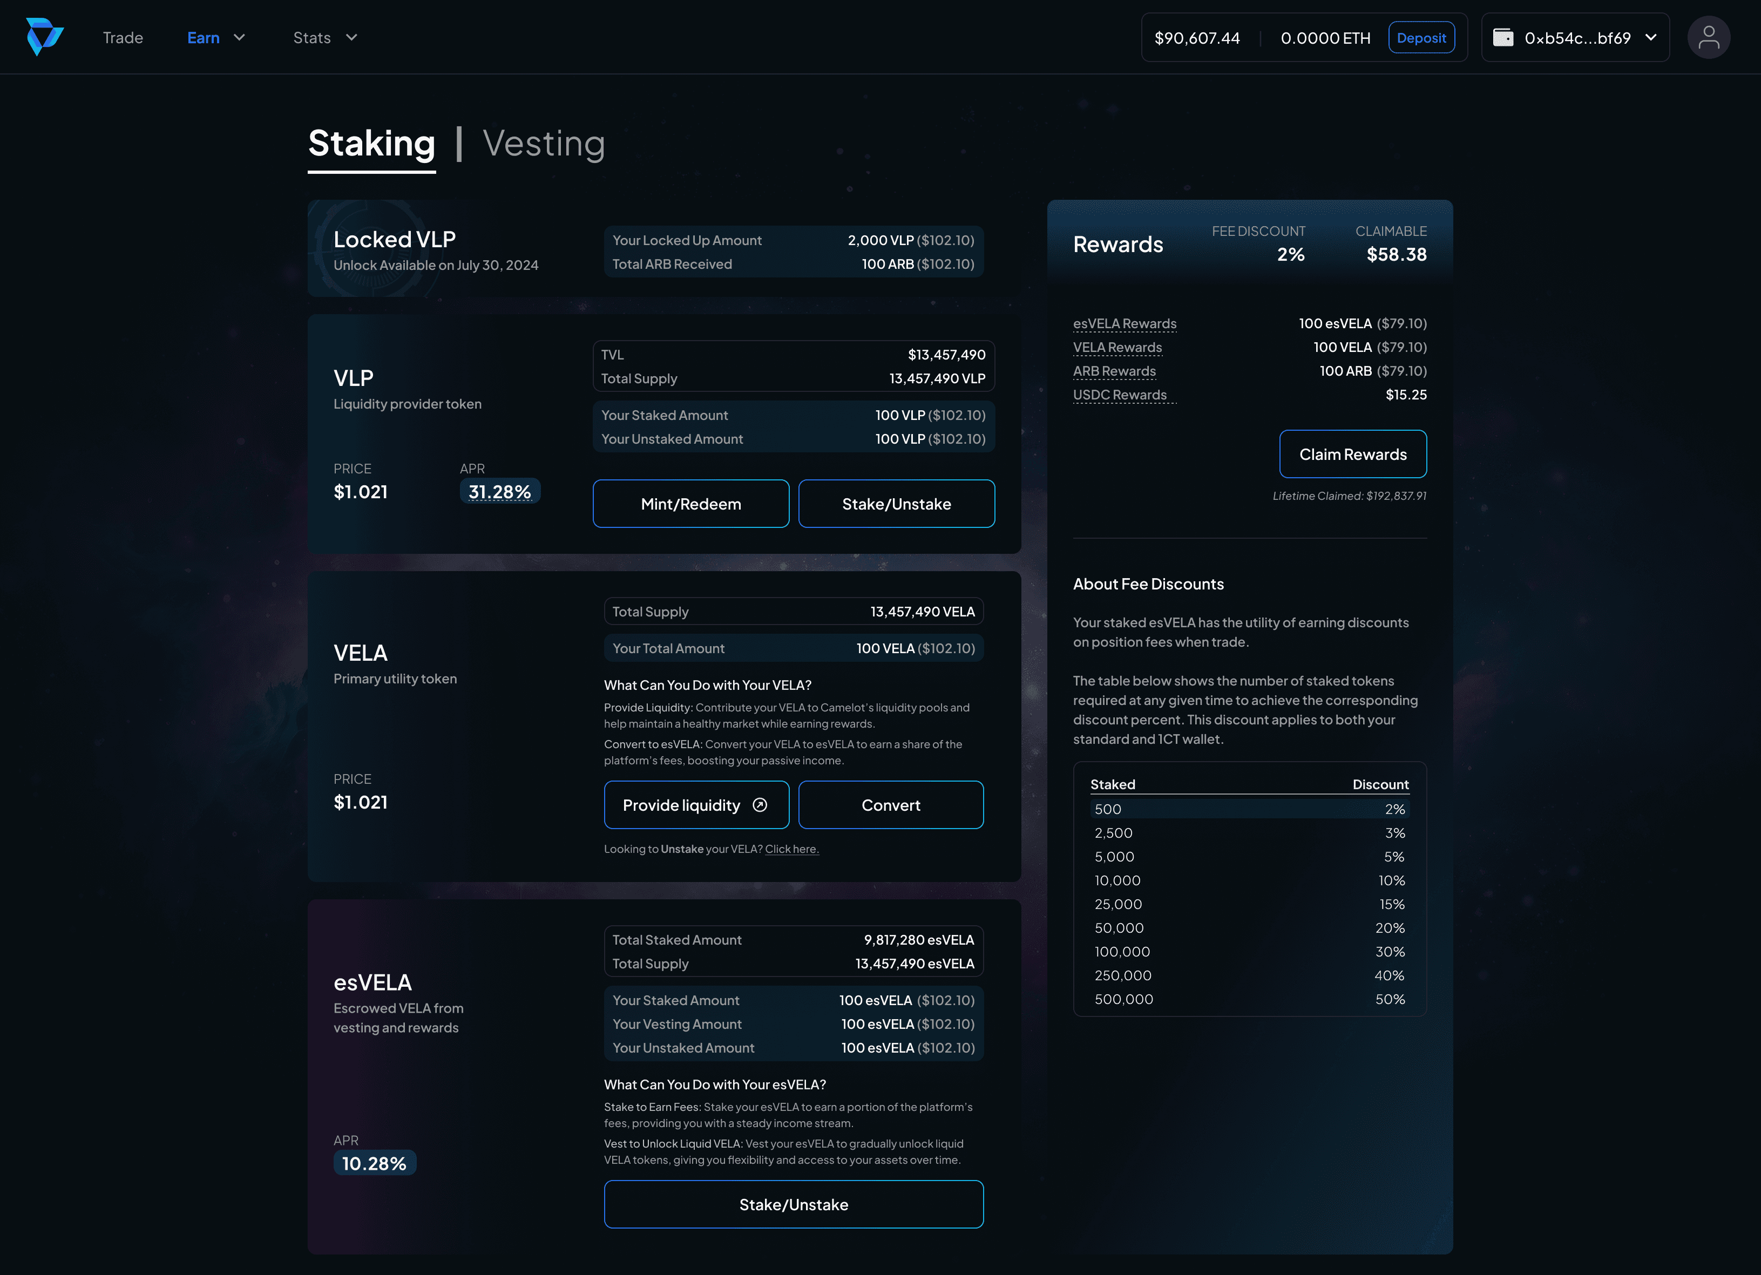The width and height of the screenshot is (1761, 1275).
Task: Click the esVELA APR value 10.28%
Action: (x=374, y=1163)
